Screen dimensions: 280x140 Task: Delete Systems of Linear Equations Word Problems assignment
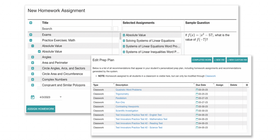[124, 46]
